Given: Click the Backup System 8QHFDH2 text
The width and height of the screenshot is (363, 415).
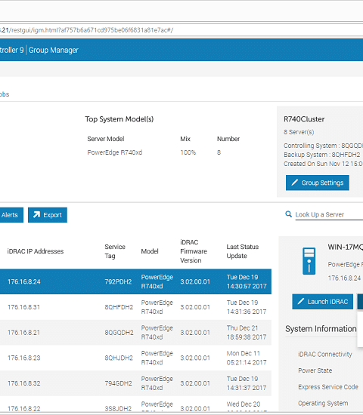Looking at the screenshot, I should [322, 155].
